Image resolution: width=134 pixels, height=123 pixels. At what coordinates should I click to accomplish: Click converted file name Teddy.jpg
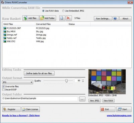[41, 38]
